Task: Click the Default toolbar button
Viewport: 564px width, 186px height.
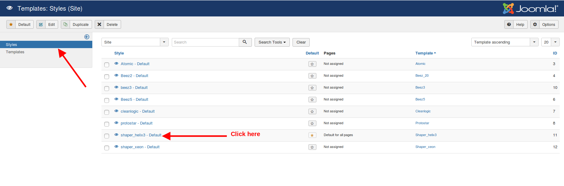Action: 20,24
